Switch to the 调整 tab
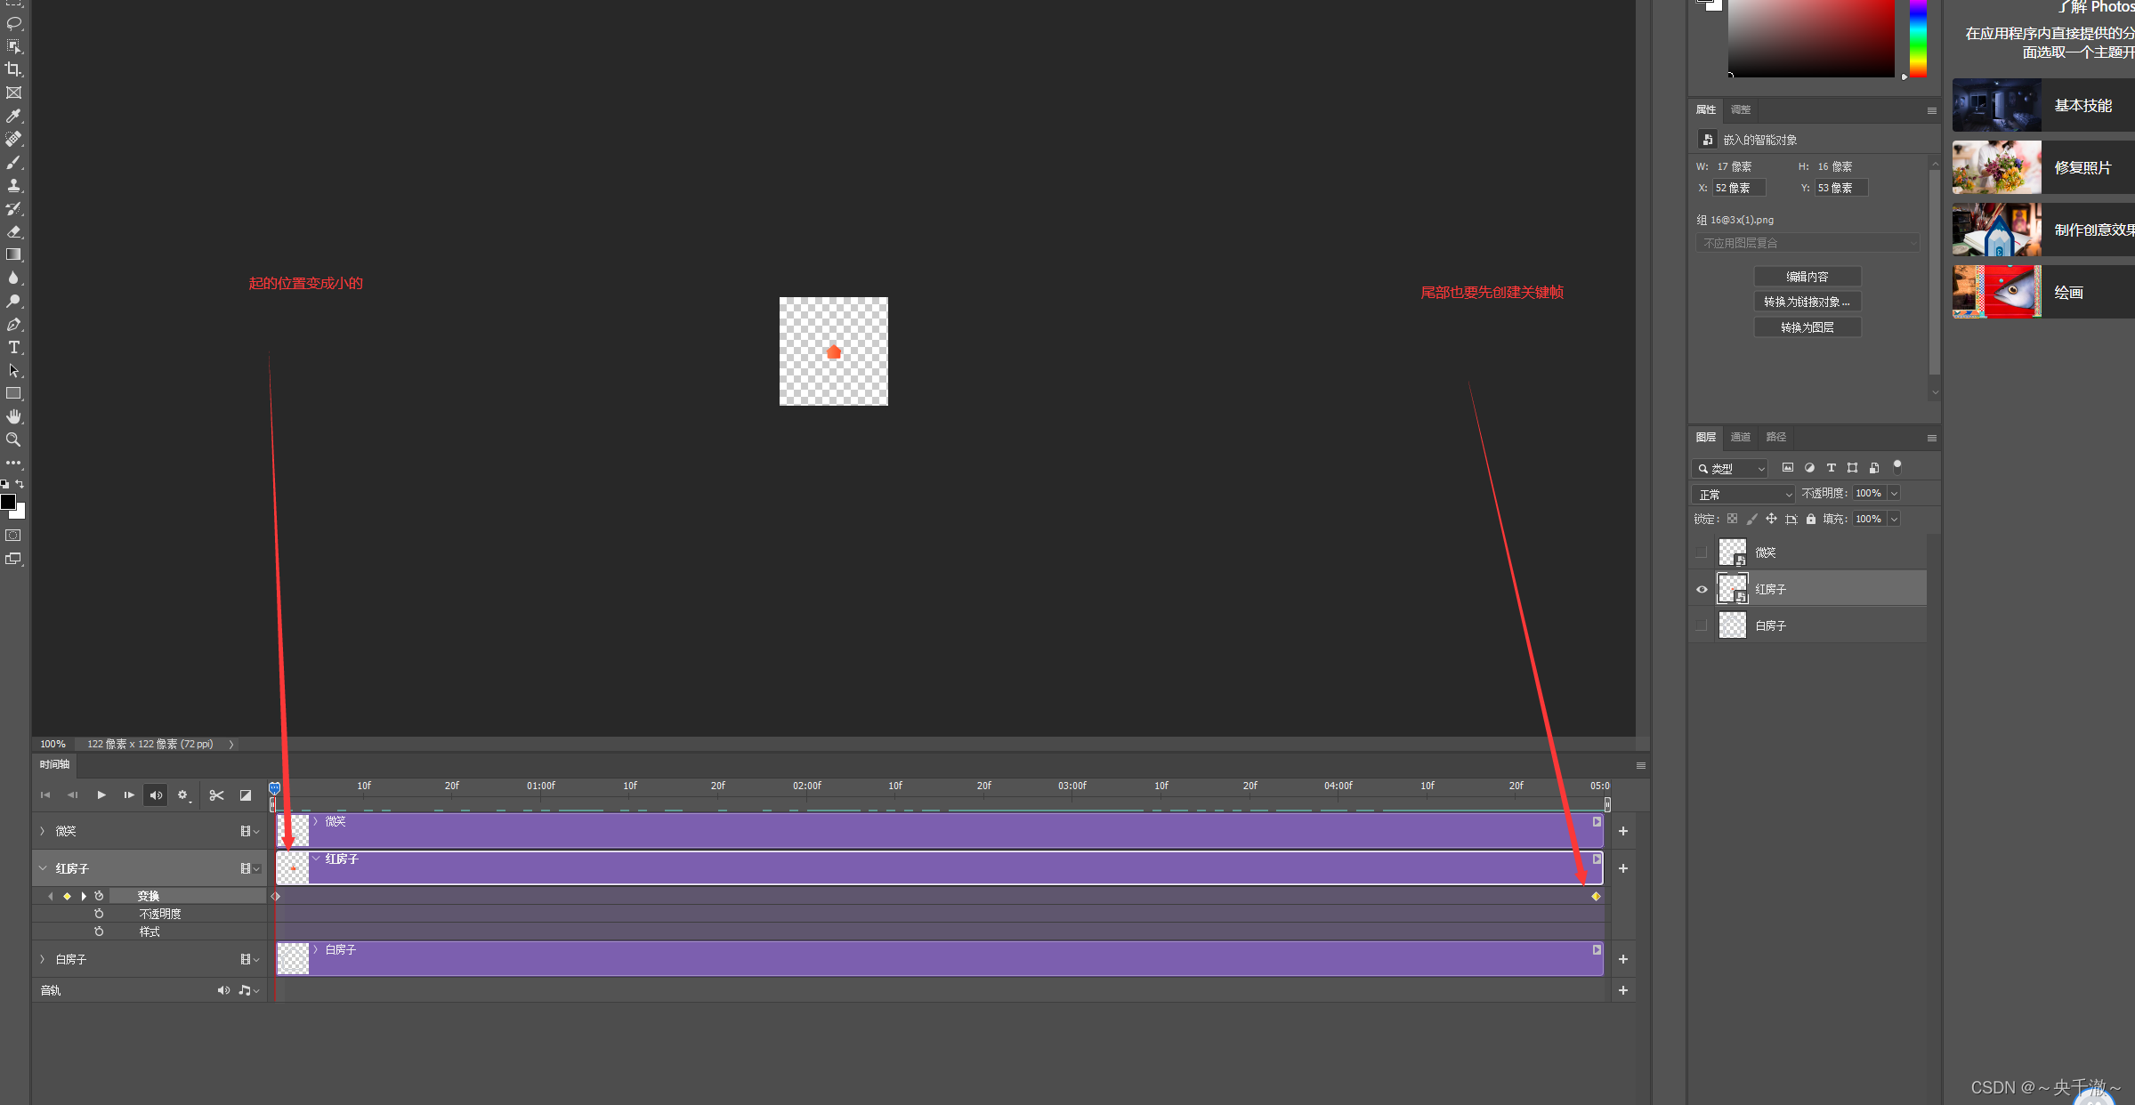Image resolution: width=2135 pixels, height=1105 pixels. (1740, 109)
